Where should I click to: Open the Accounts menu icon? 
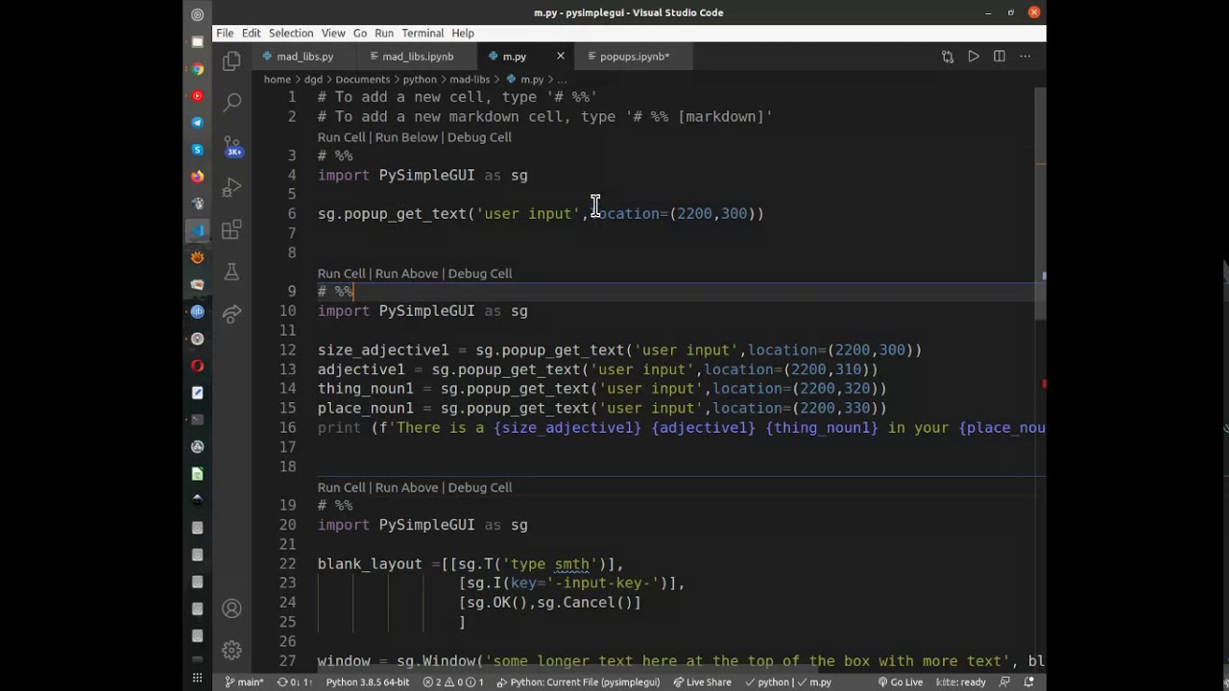point(231,608)
